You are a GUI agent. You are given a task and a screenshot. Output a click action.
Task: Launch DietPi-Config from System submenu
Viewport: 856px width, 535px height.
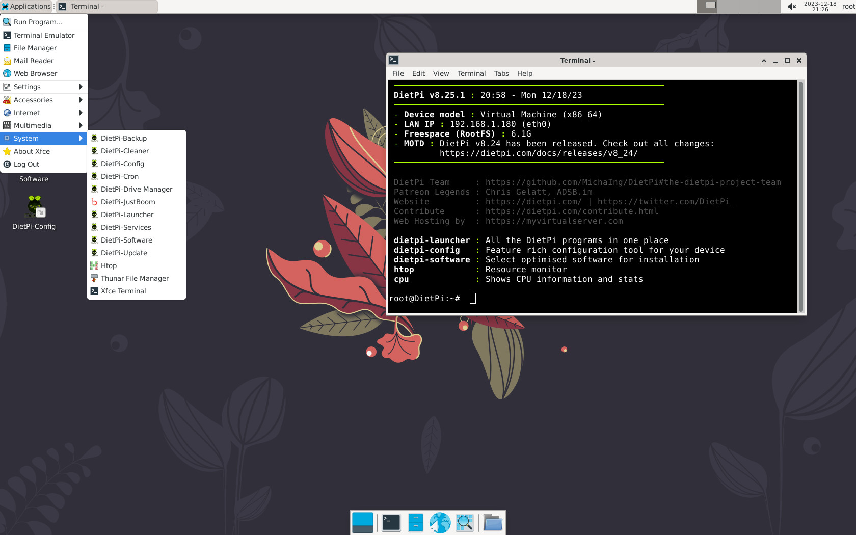pos(137,164)
